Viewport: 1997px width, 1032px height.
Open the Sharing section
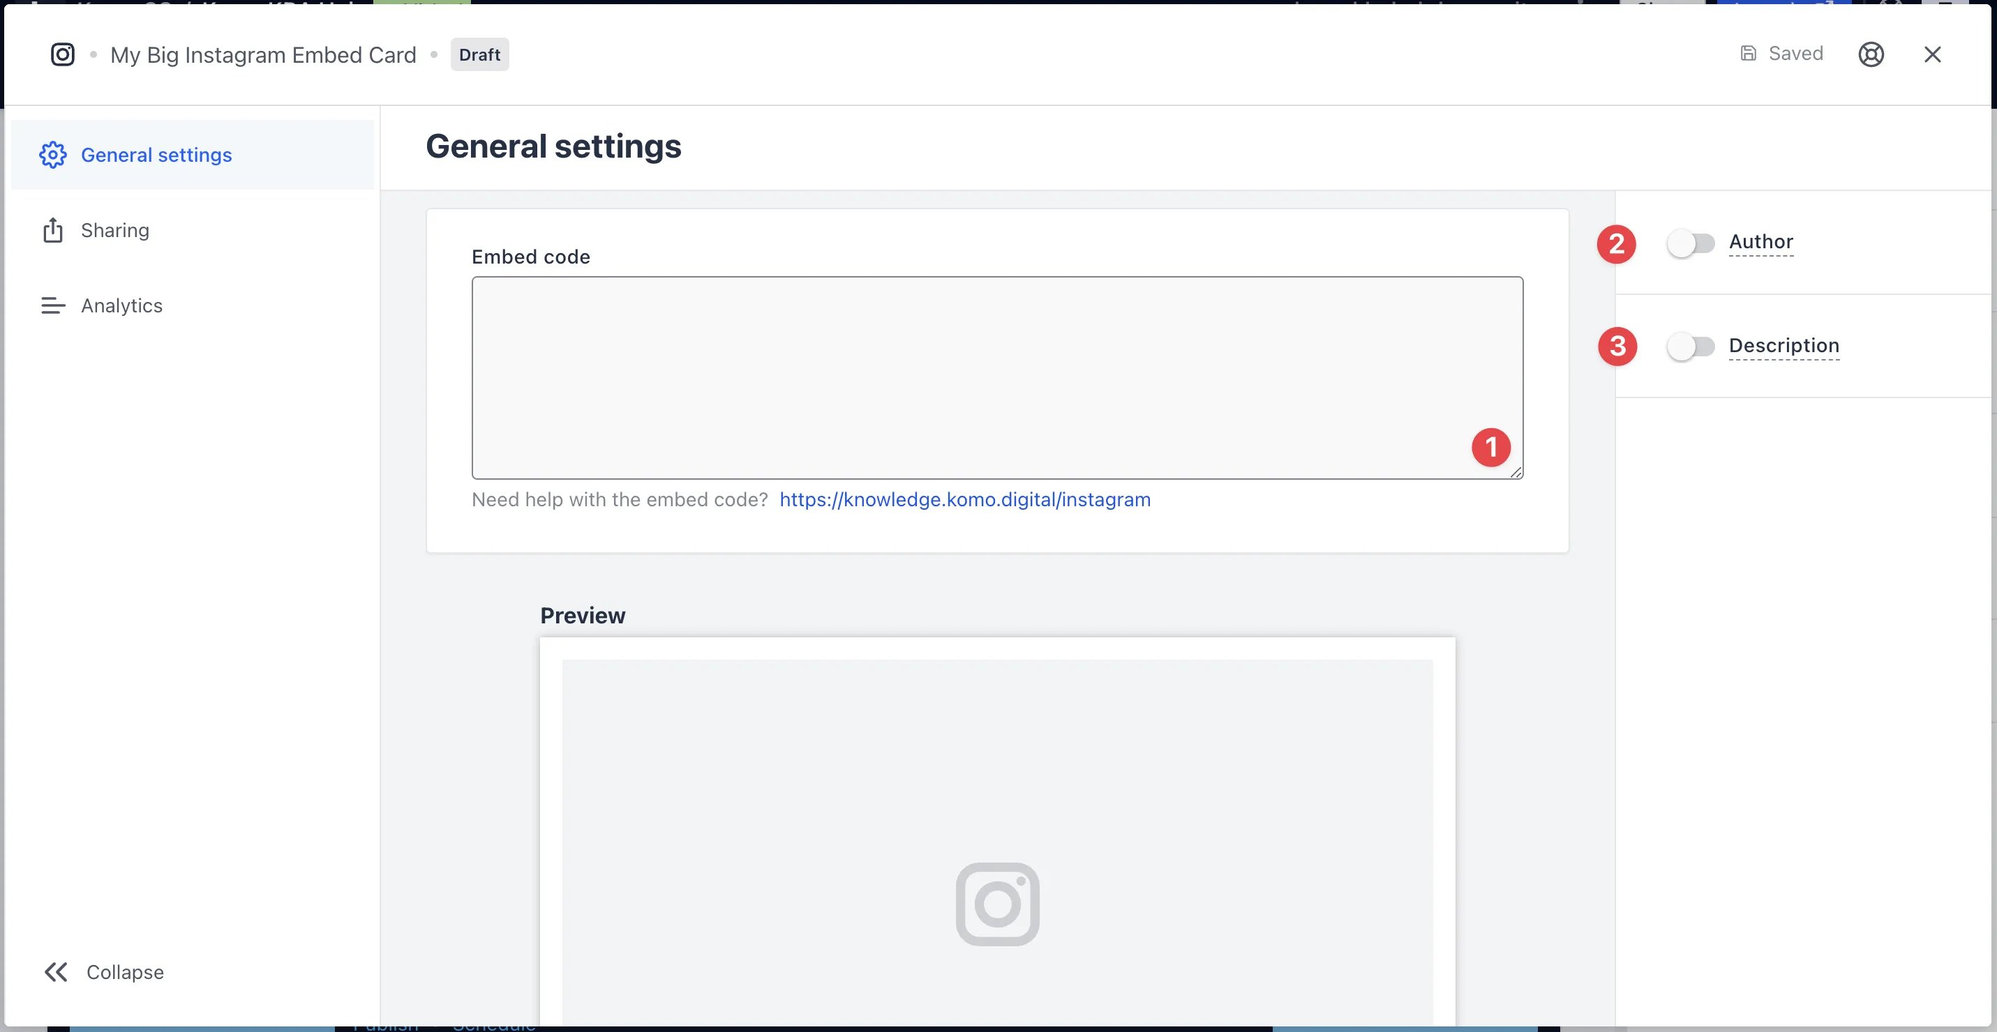(193, 230)
